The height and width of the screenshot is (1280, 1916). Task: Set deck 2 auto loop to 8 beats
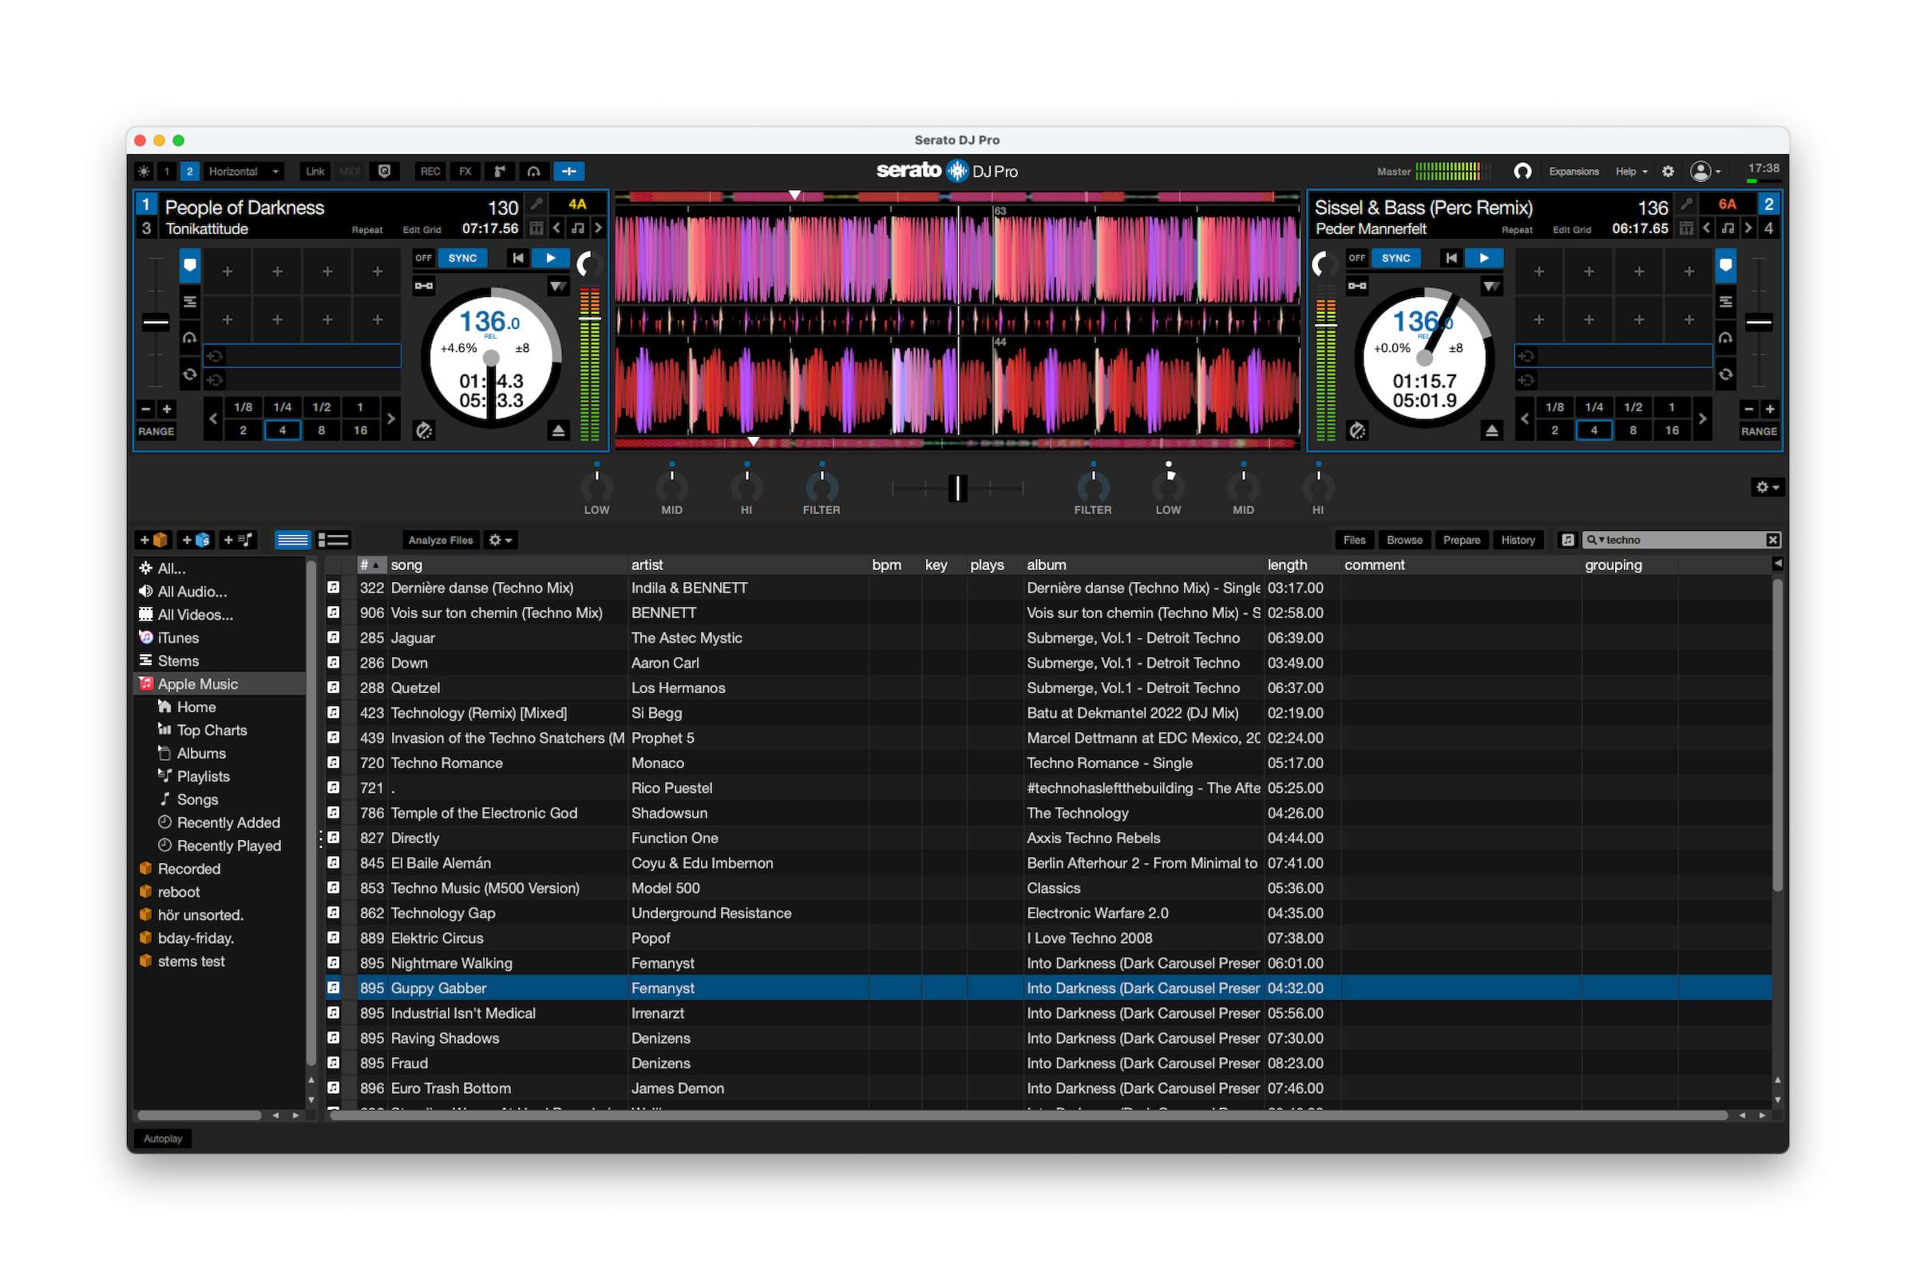click(1633, 430)
